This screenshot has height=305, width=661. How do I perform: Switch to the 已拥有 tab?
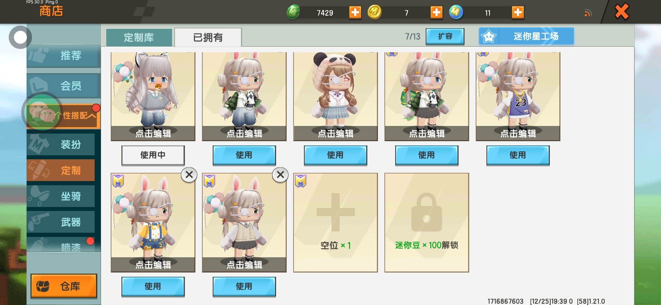(208, 37)
